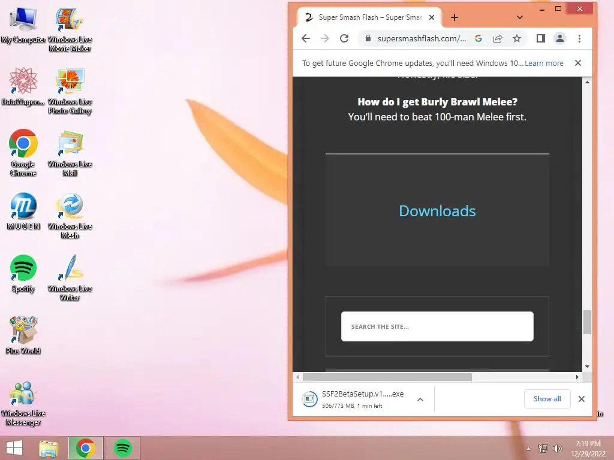614x460 pixels.
Task: Reload the Super Smash Flash page
Action: 344,38
